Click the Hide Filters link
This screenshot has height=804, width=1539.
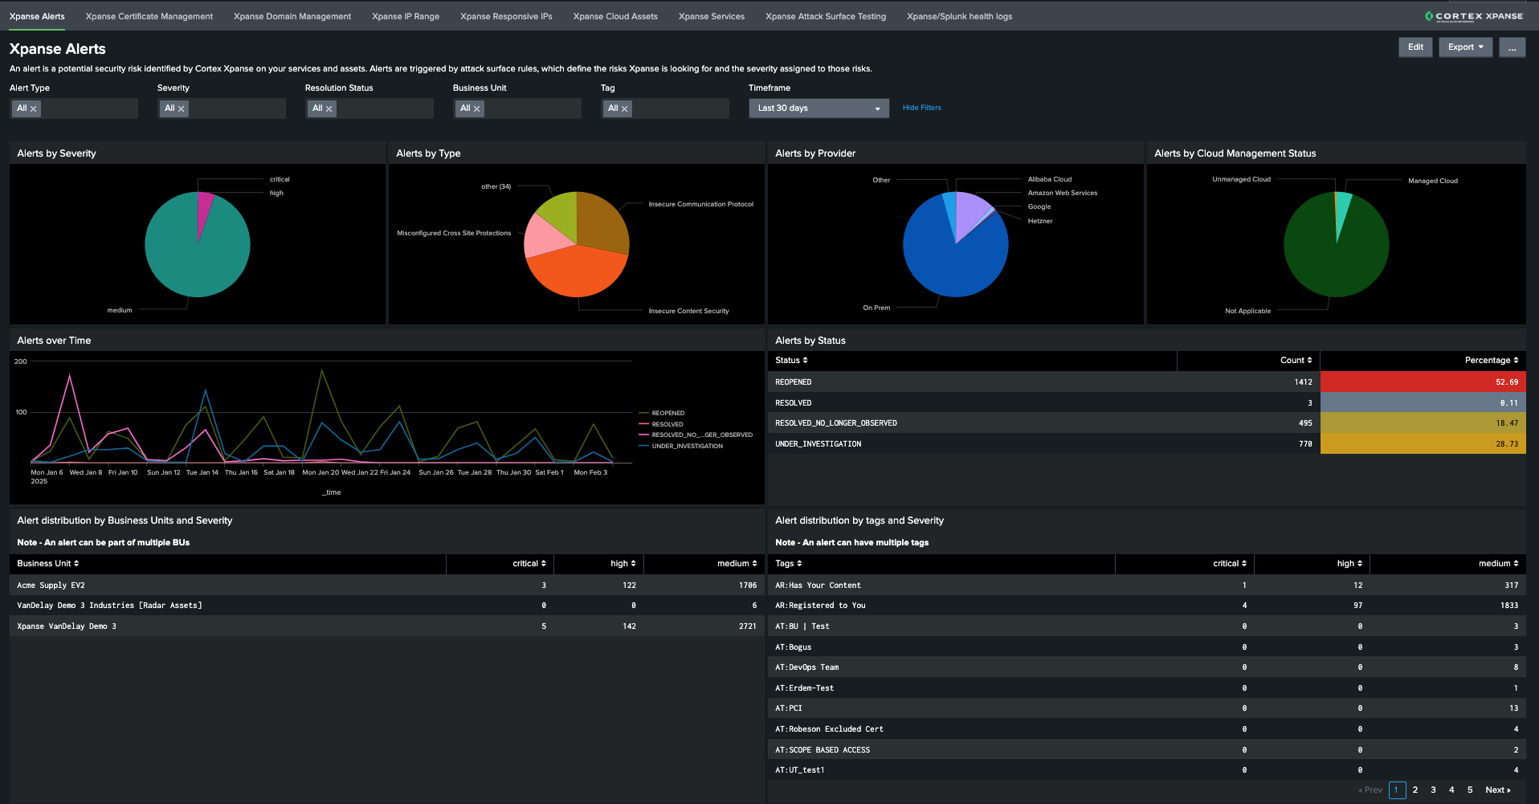tap(921, 108)
